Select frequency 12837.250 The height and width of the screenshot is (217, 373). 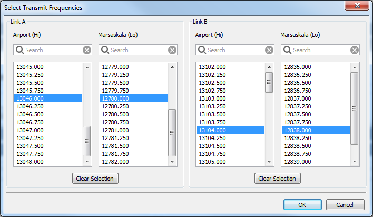pos(316,106)
